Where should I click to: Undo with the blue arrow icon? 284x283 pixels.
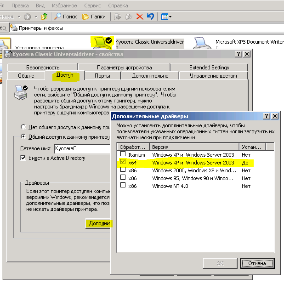pyautogui.click(x=150, y=17)
